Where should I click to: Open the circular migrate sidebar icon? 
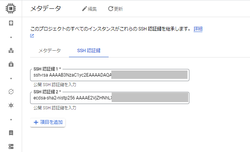click(11, 91)
